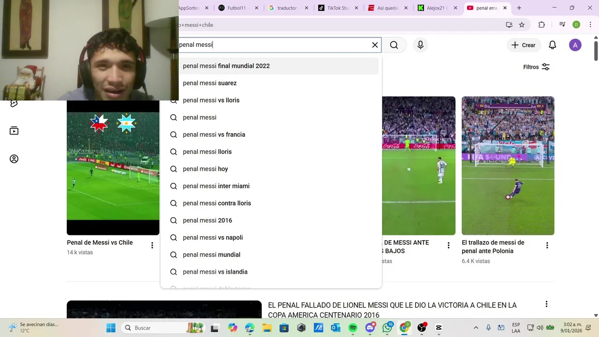
Task: Switch to the TikTok Studio tab
Action: (x=337, y=8)
